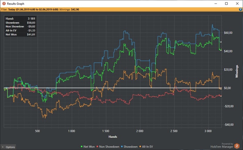Minimize the Results Graph window
The width and height of the screenshot is (243, 150).
(216, 3)
